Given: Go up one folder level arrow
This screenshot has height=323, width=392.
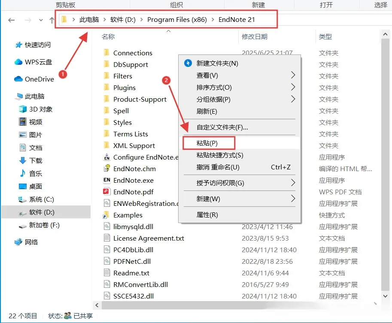Looking at the screenshot, I should click(52, 20).
